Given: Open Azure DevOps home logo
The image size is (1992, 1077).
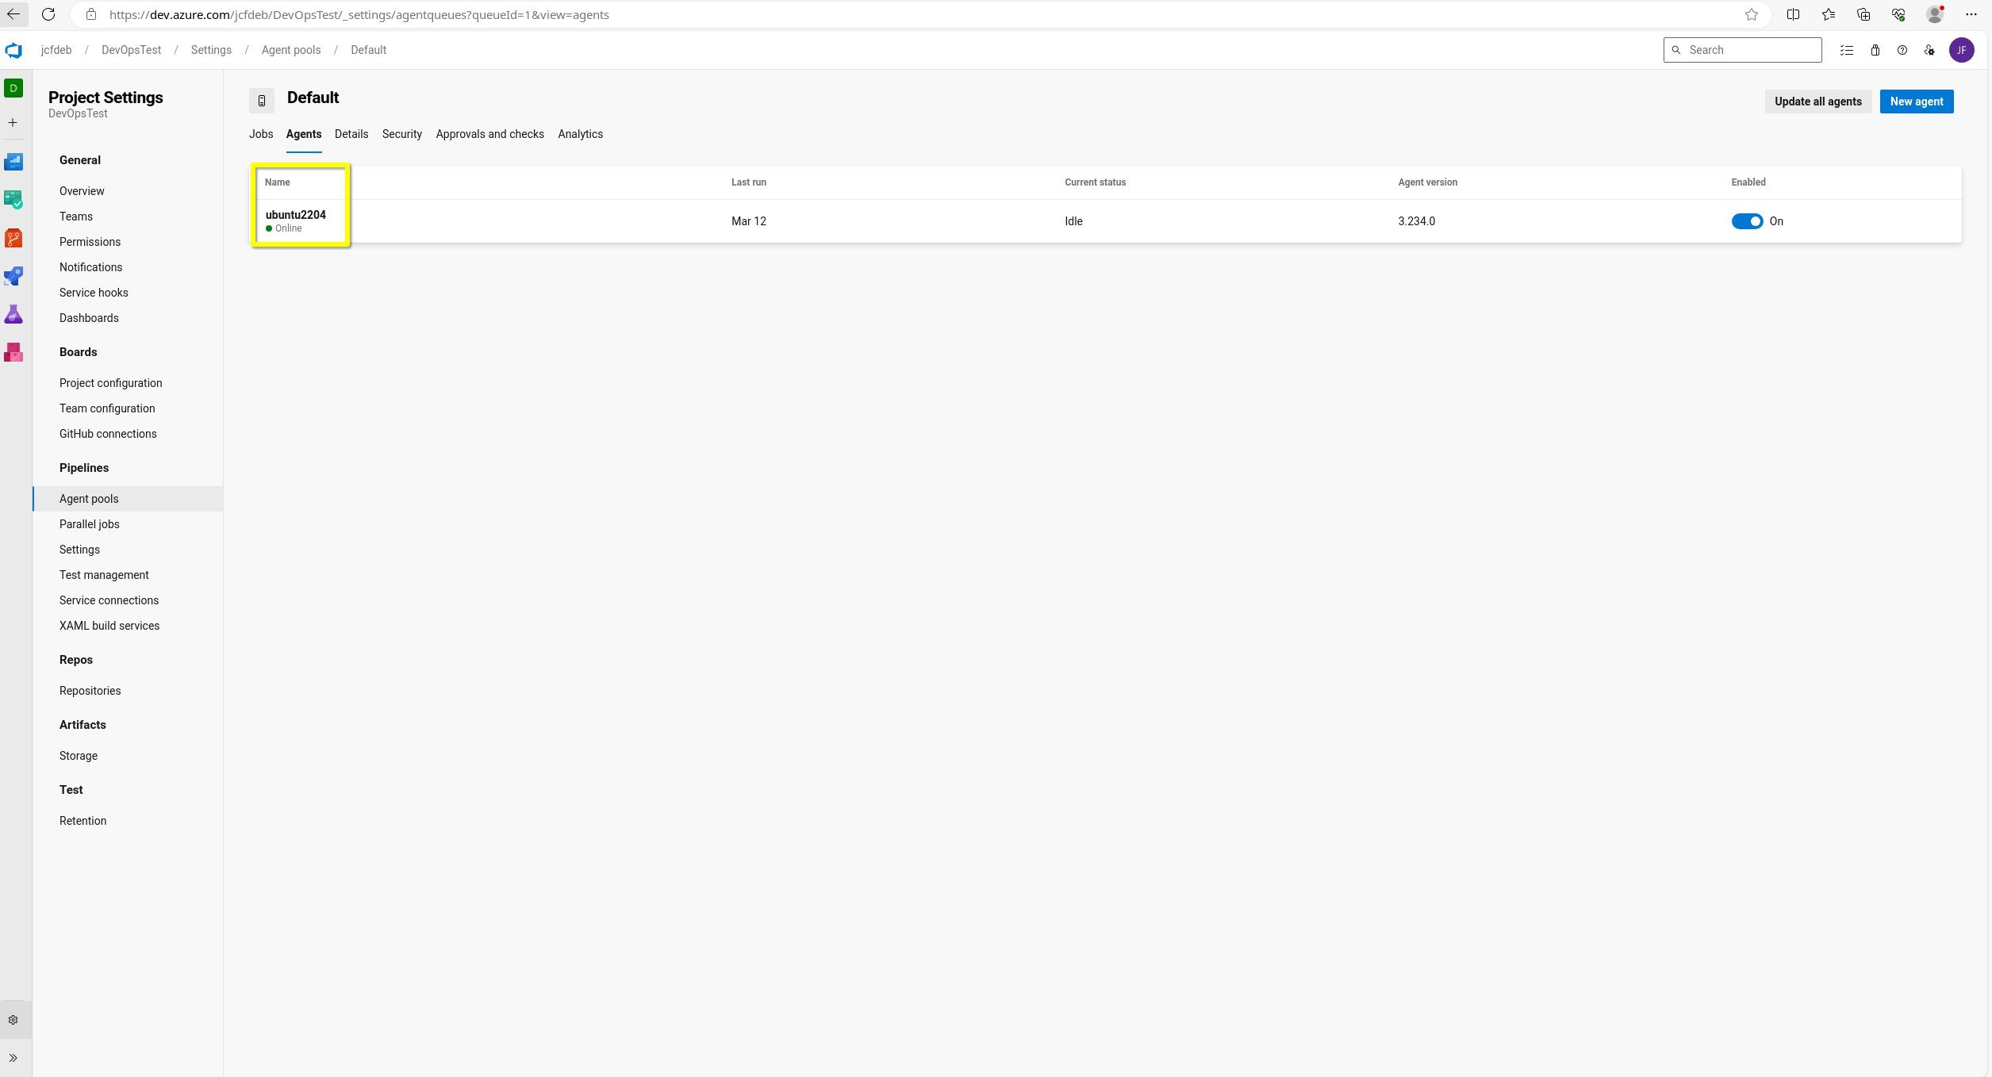Looking at the screenshot, I should (13, 51).
